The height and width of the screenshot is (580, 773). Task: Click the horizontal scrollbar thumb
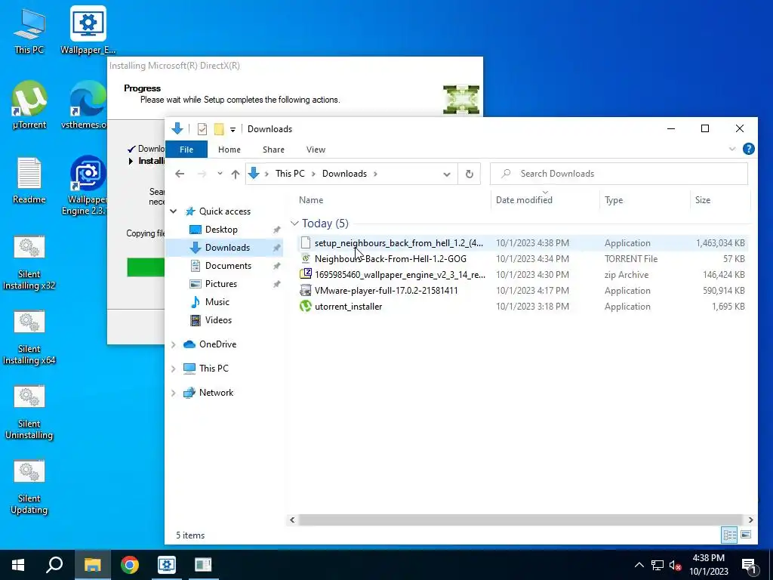[521, 520]
